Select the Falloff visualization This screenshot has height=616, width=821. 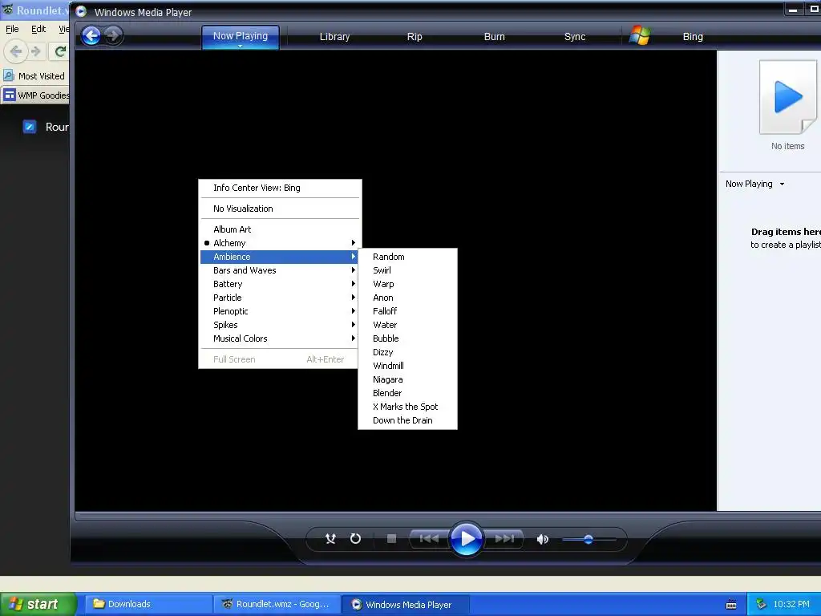407,311
